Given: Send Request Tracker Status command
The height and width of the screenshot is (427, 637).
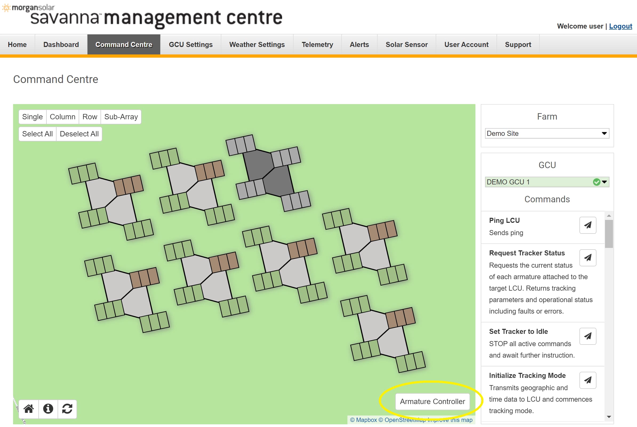Looking at the screenshot, I should (587, 258).
